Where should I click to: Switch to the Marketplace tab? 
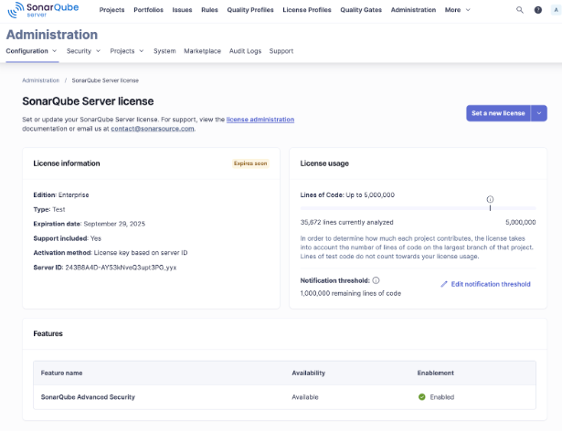click(202, 51)
